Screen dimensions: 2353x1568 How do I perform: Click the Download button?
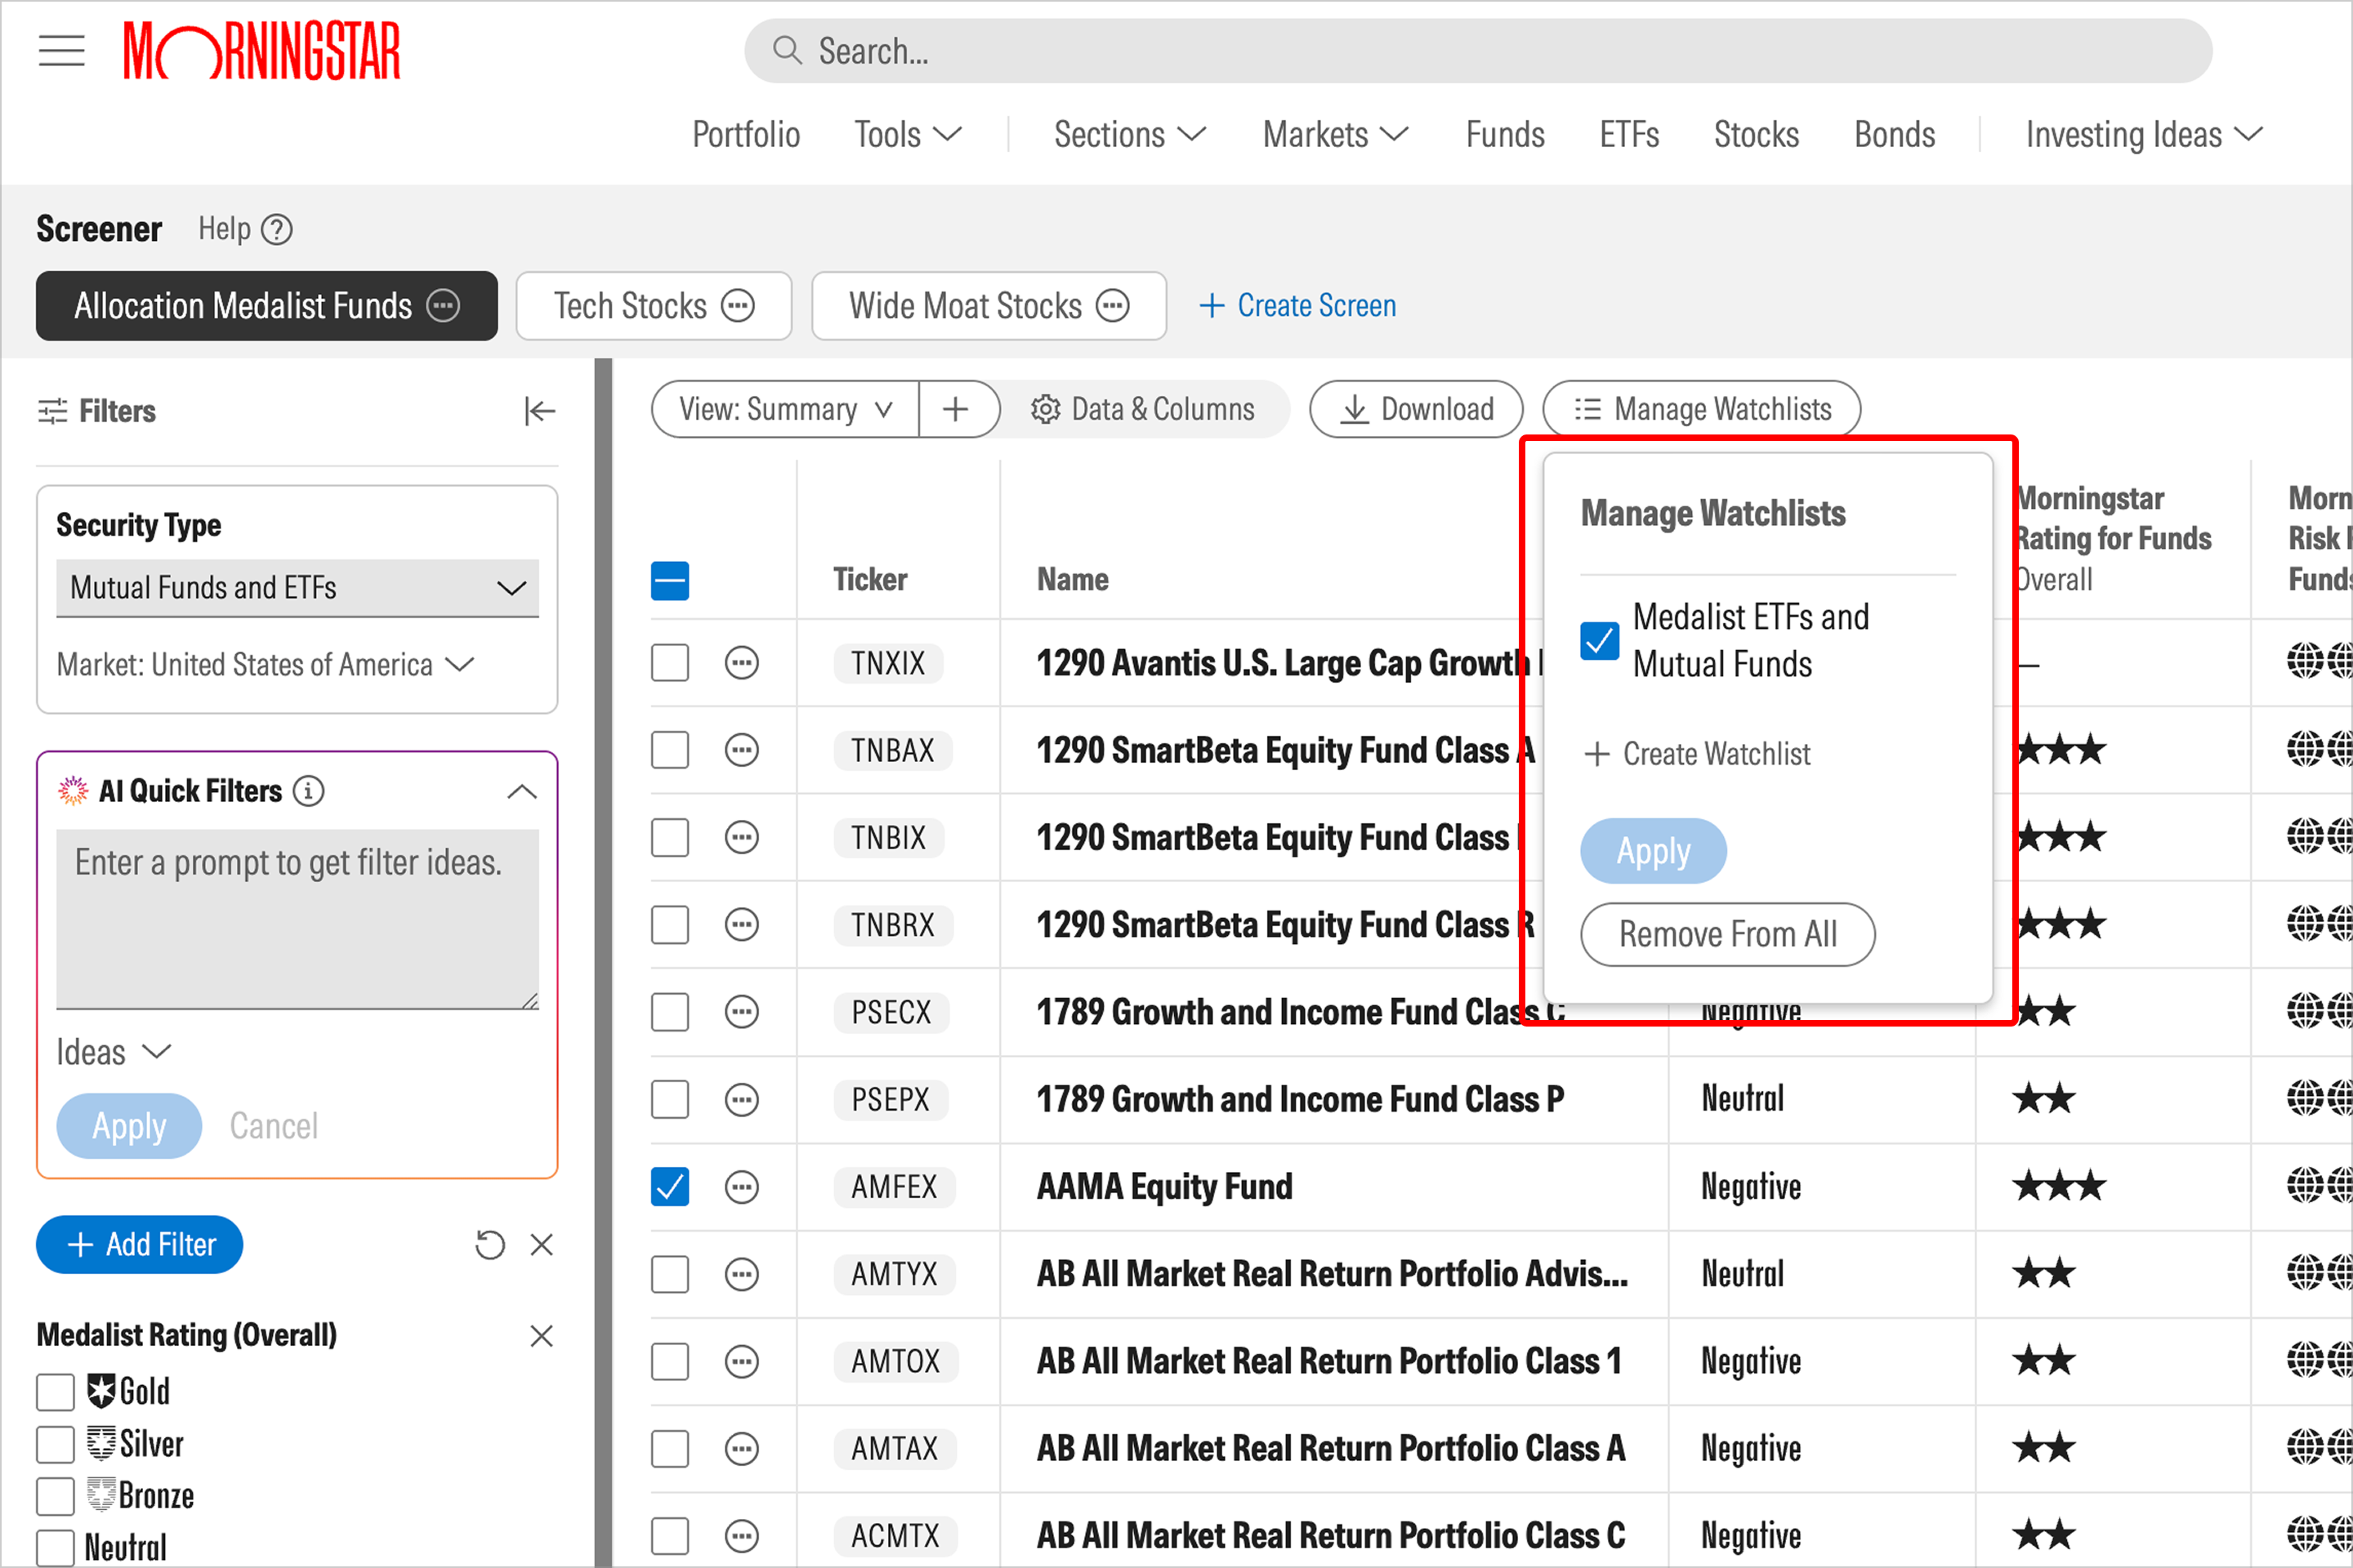(x=1417, y=409)
